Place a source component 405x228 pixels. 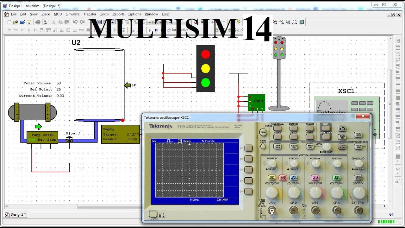[x=9, y=30]
